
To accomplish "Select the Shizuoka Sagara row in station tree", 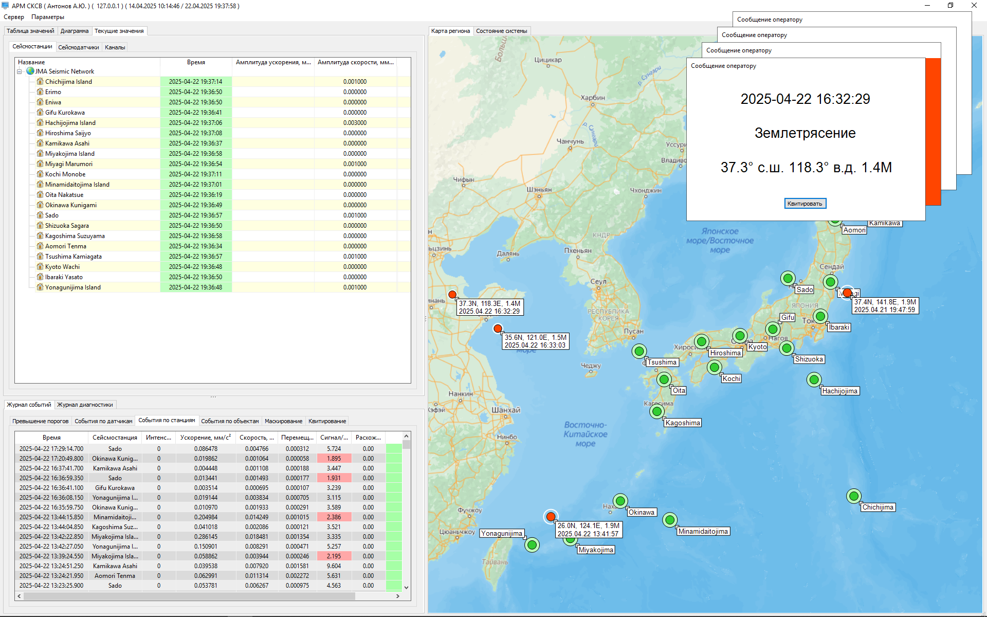I will click(213, 226).
